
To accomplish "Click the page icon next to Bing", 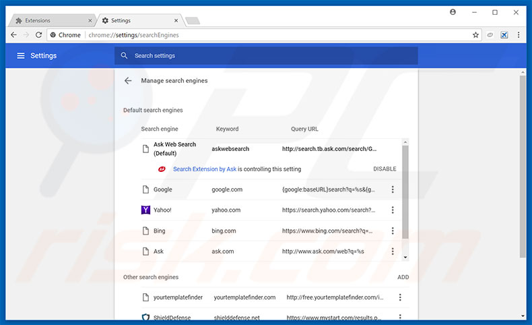I will tap(145, 231).
